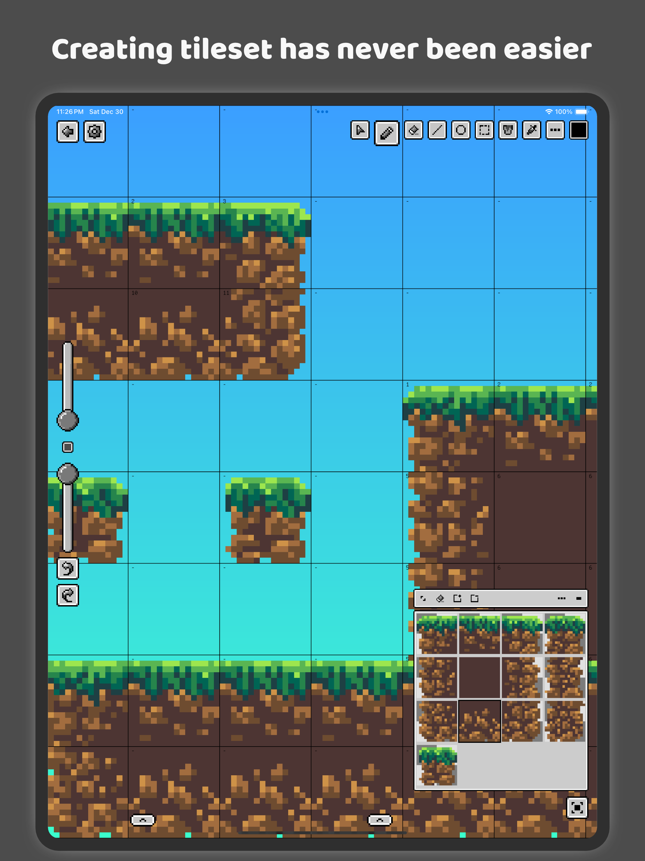Select the left-edge dirt tile in second row
The height and width of the screenshot is (861, 645).
(x=437, y=677)
